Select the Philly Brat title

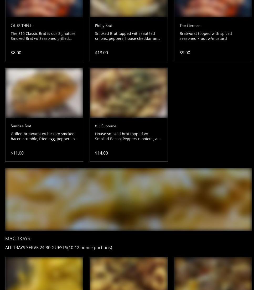[103, 26]
